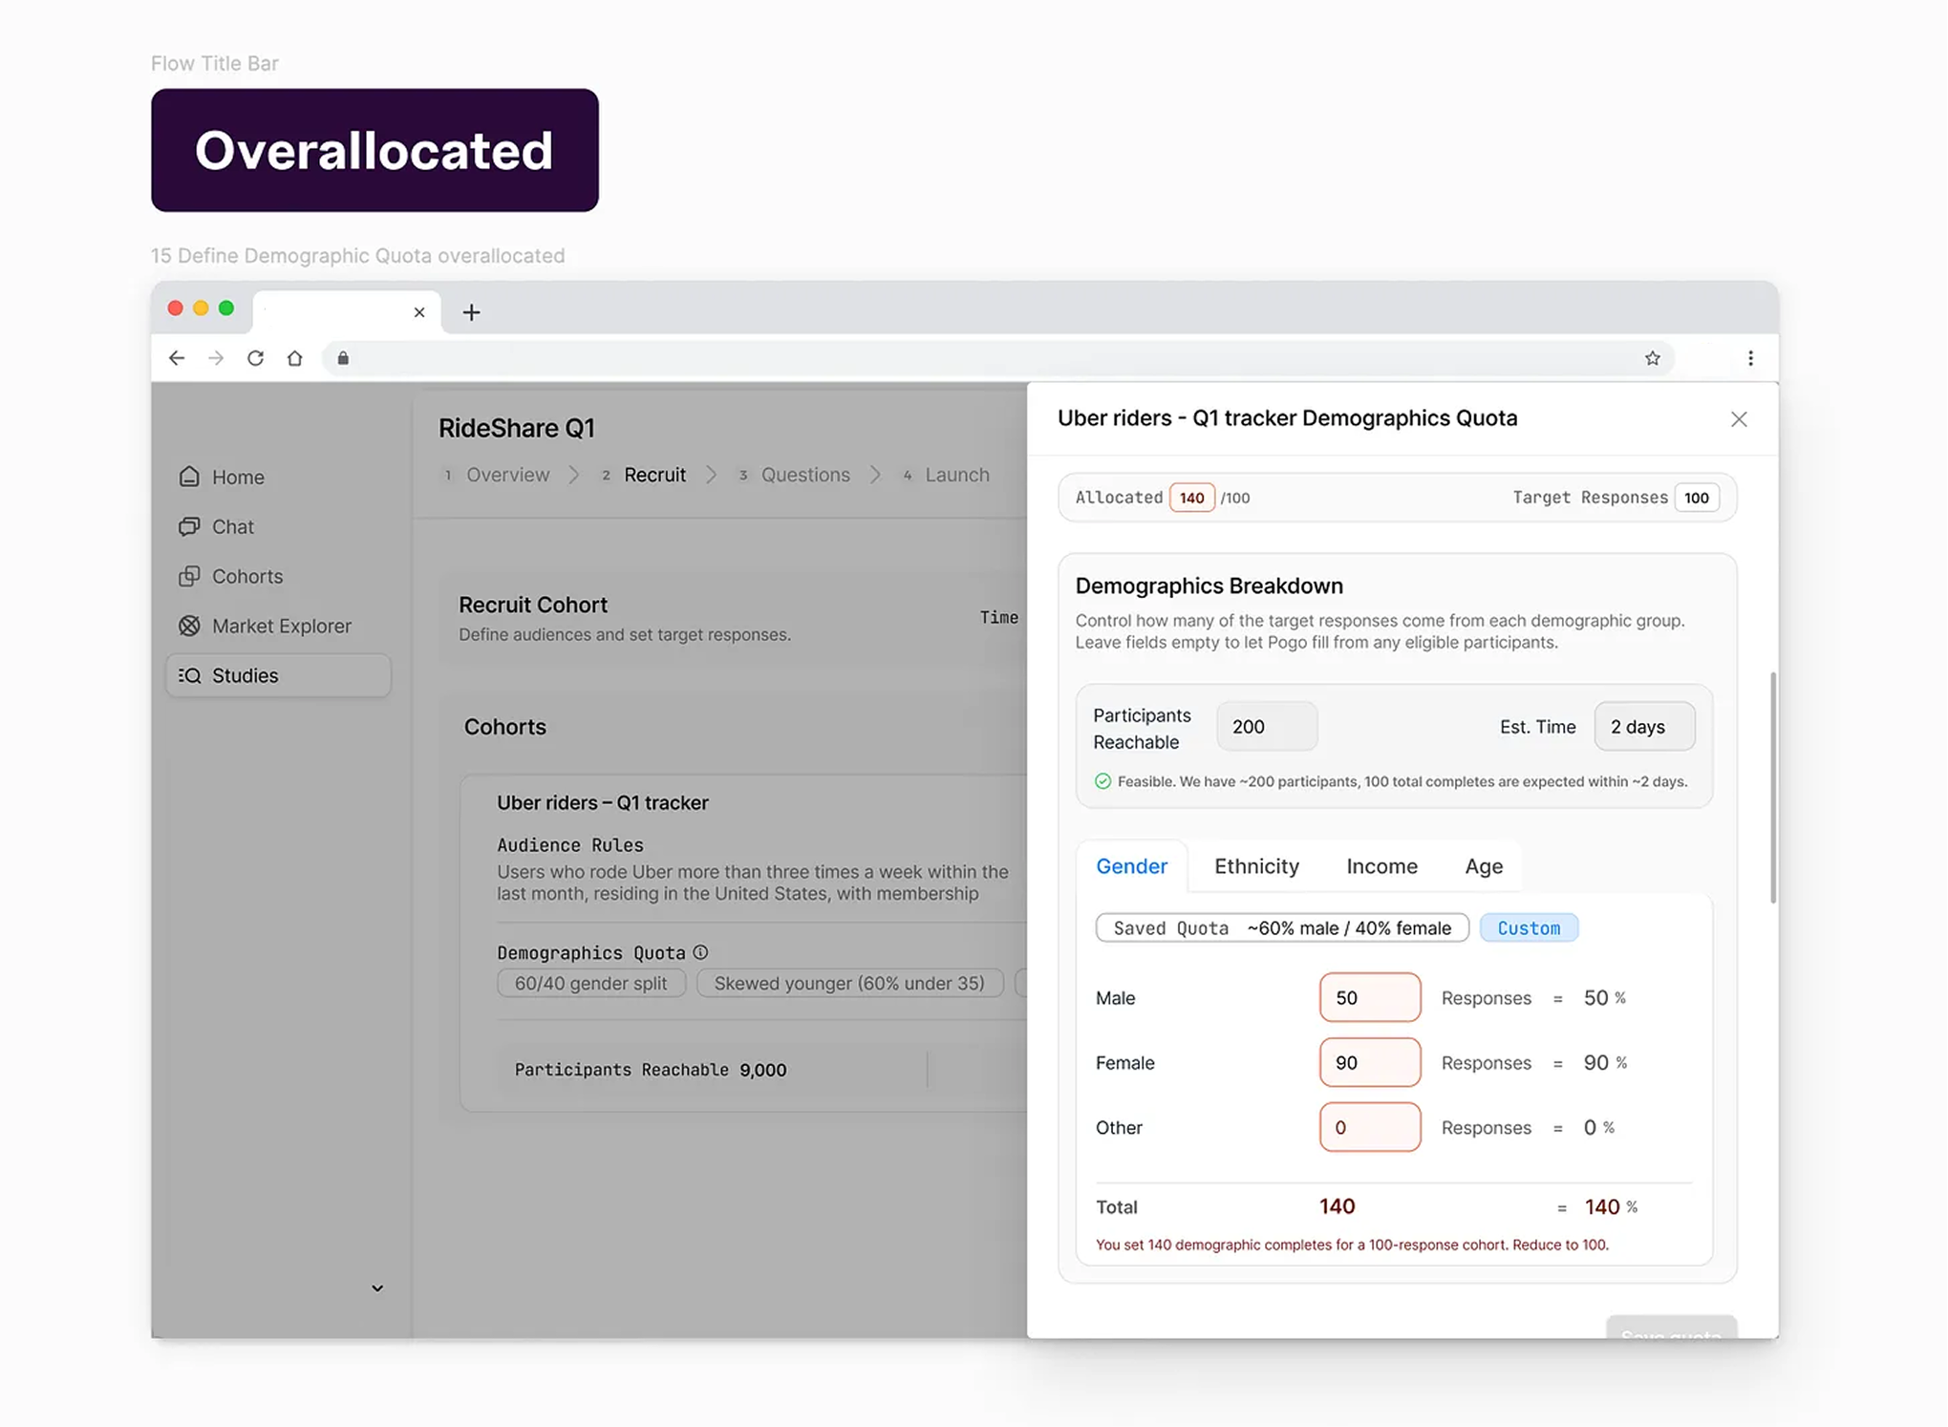The image size is (1948, 1427).
Task: Click the Home icon in sidebar
Action: 189,477
